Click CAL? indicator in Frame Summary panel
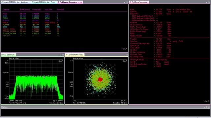 [x=125, y=49]
